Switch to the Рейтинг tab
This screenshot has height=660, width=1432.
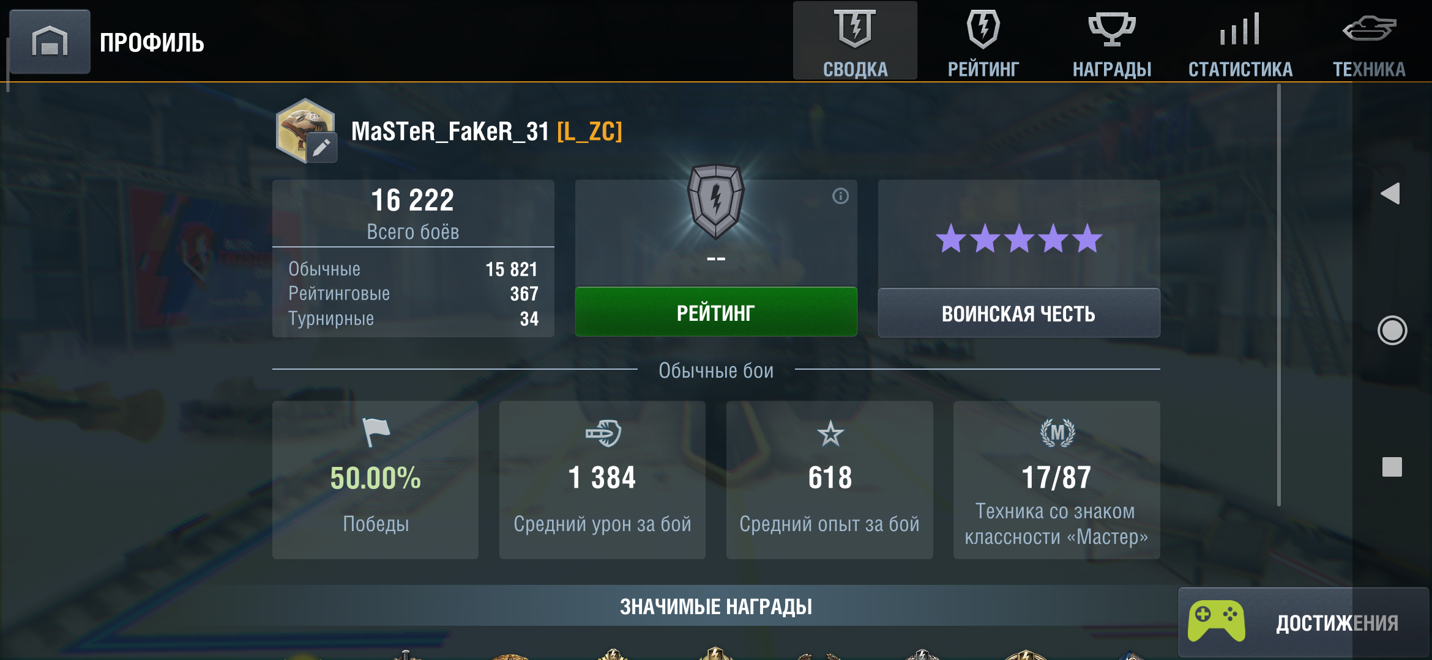click(x=983, y=41)
